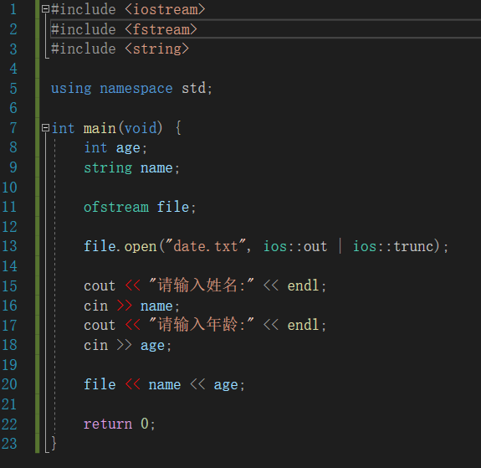Click 'cin' on line 18
This screenshot has width=481, height=468.
tap(95, 345)
